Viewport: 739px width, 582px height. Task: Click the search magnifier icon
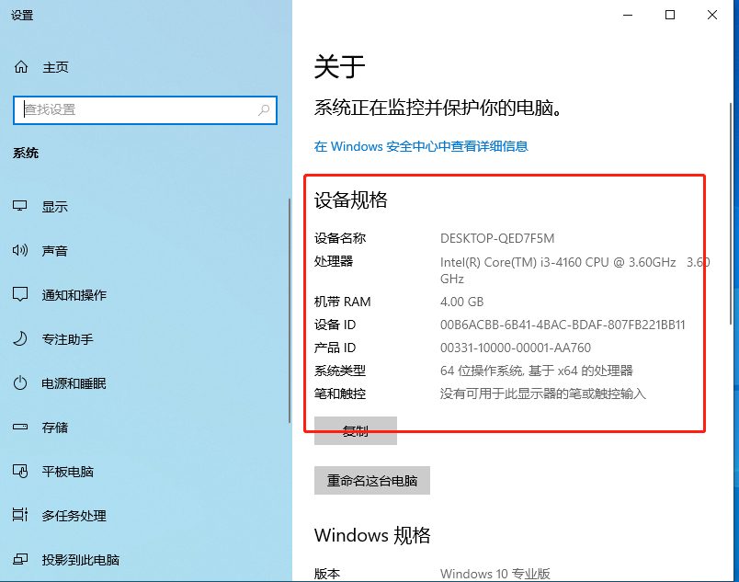260,109
